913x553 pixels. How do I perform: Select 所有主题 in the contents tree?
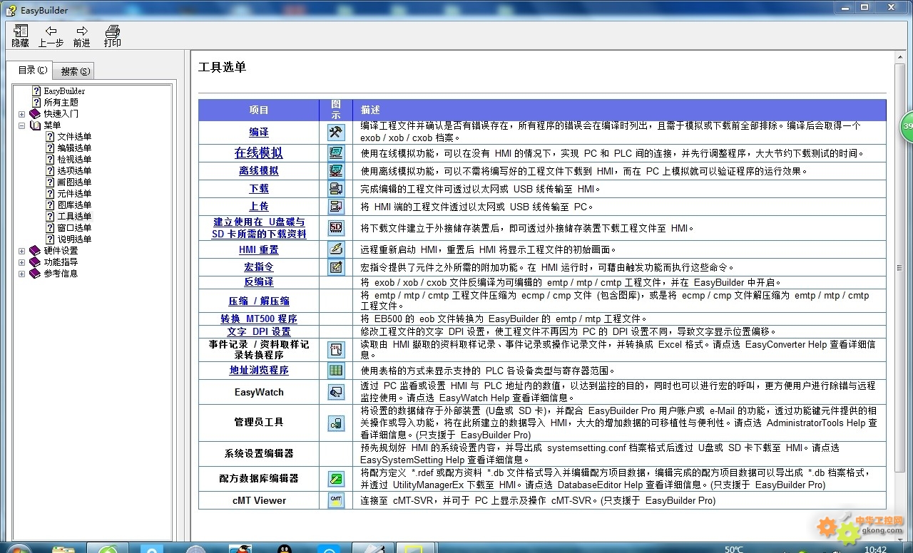click(x=61, y=103)
